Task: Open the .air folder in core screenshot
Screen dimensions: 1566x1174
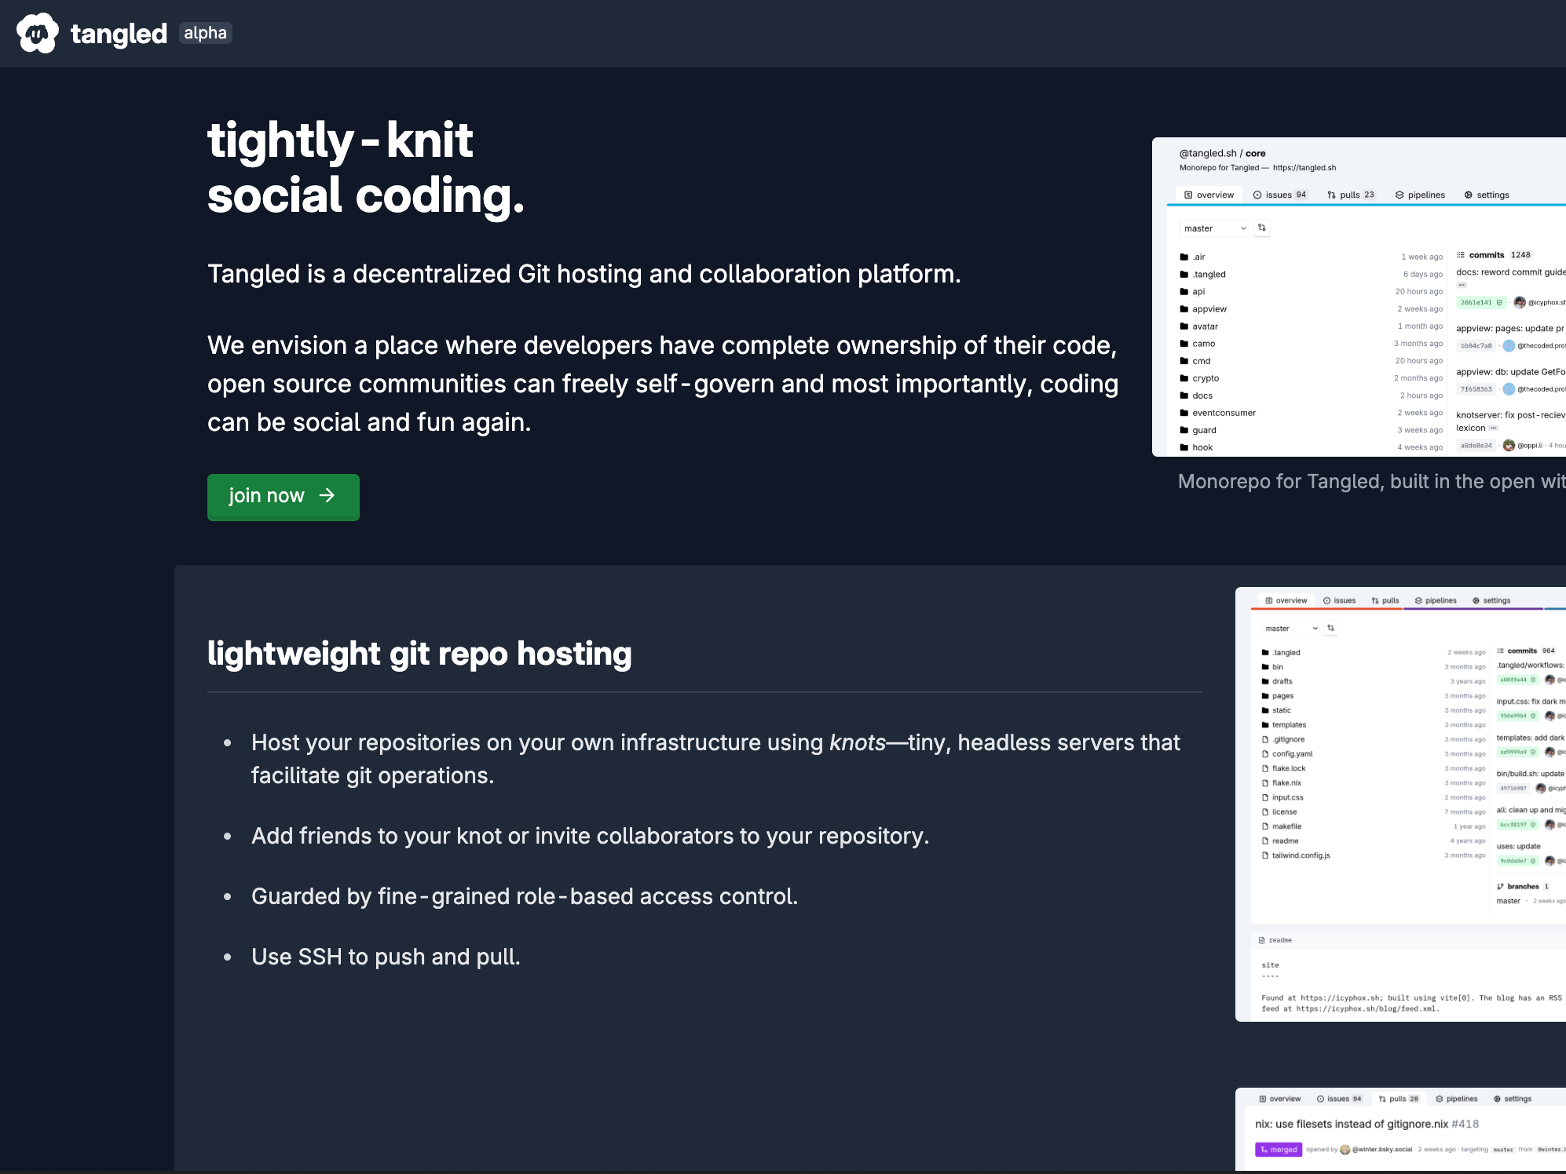Action: (x=1192, y=257)
